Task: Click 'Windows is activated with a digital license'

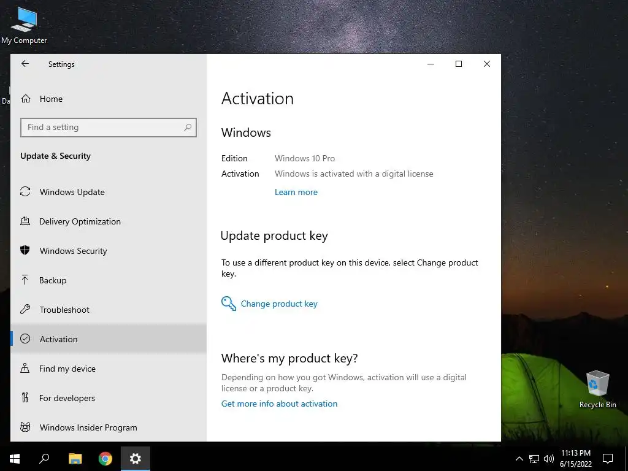Action: click(354, 174)
